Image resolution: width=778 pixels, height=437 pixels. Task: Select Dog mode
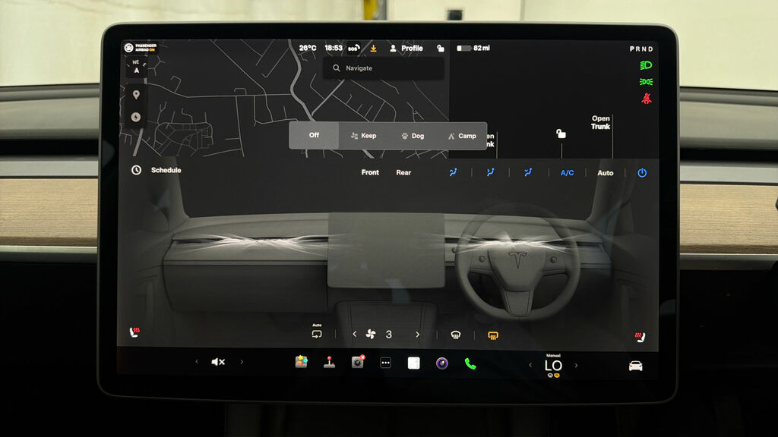413,136
